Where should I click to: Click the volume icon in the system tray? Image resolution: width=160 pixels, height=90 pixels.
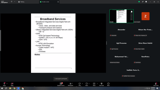click(x=149, y=88)
